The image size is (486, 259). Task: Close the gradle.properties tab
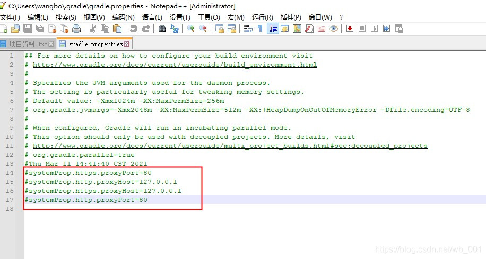click(126, 44)
